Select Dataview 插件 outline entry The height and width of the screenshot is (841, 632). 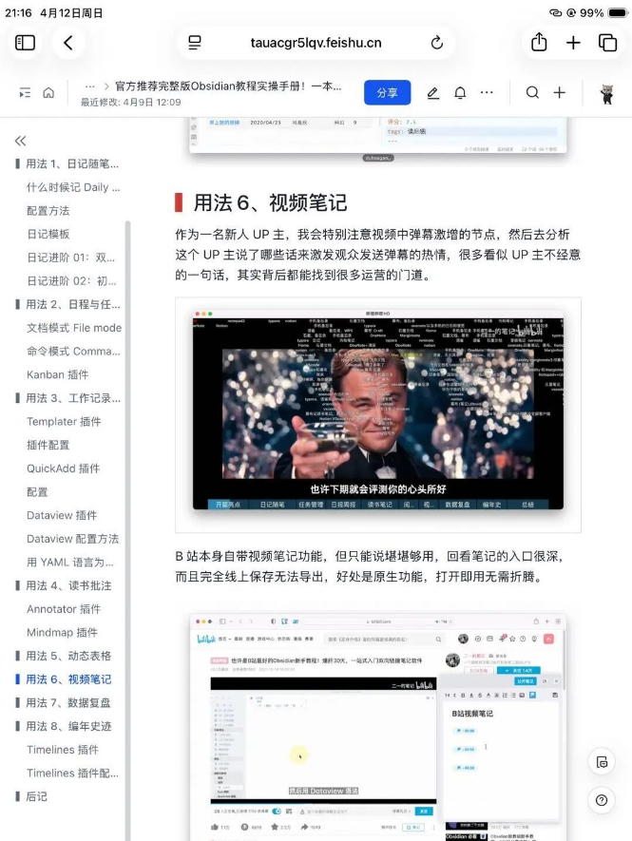coord(62,515)
